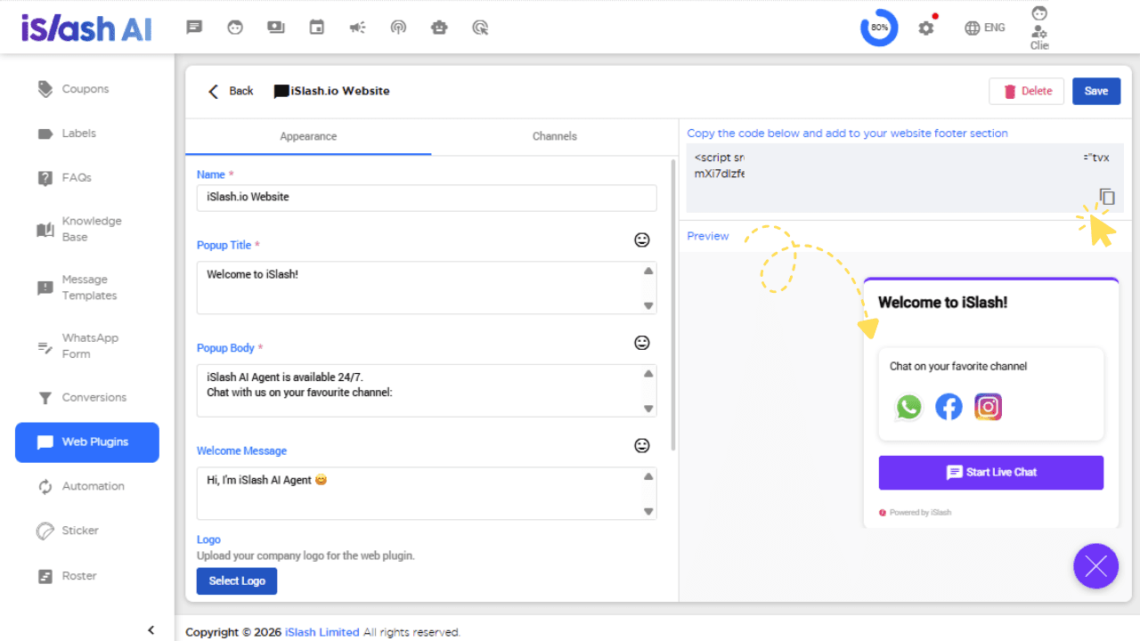Viewport: 1140px width, 641px height.
Task: Delete this web plugin
Action: pyautogui.click(x=1027, y=91)
